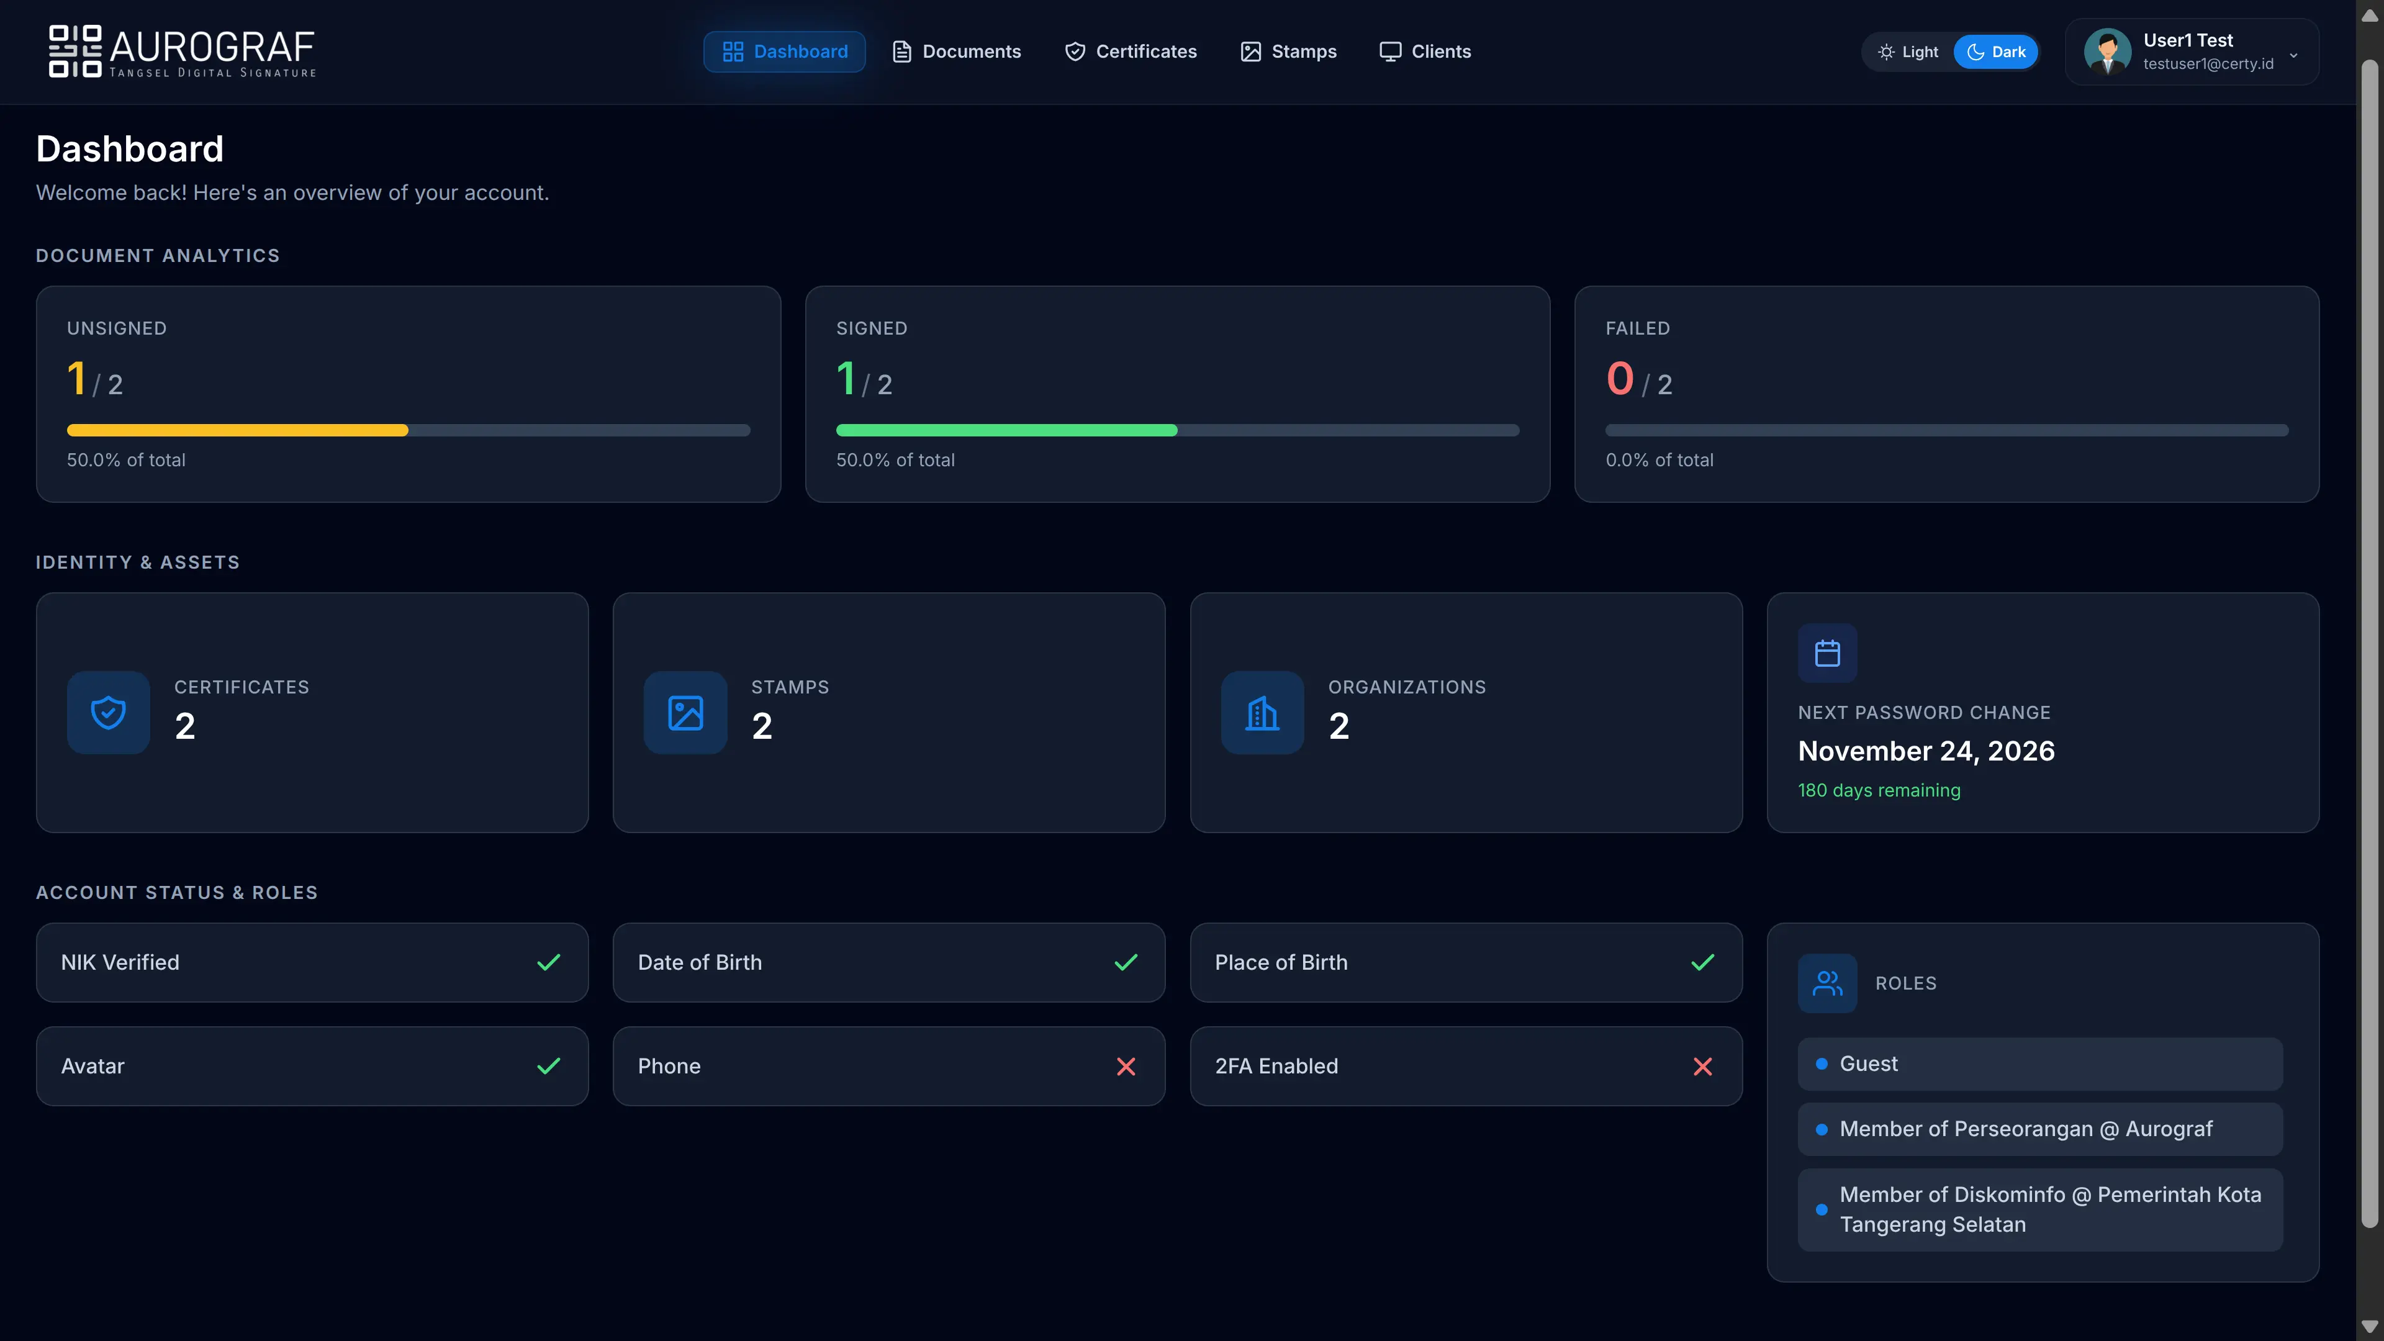Click the November 24, 2026 date text
Image resolution: width=2384 pixels, height=1341 pixels.
click(1926, 751)
